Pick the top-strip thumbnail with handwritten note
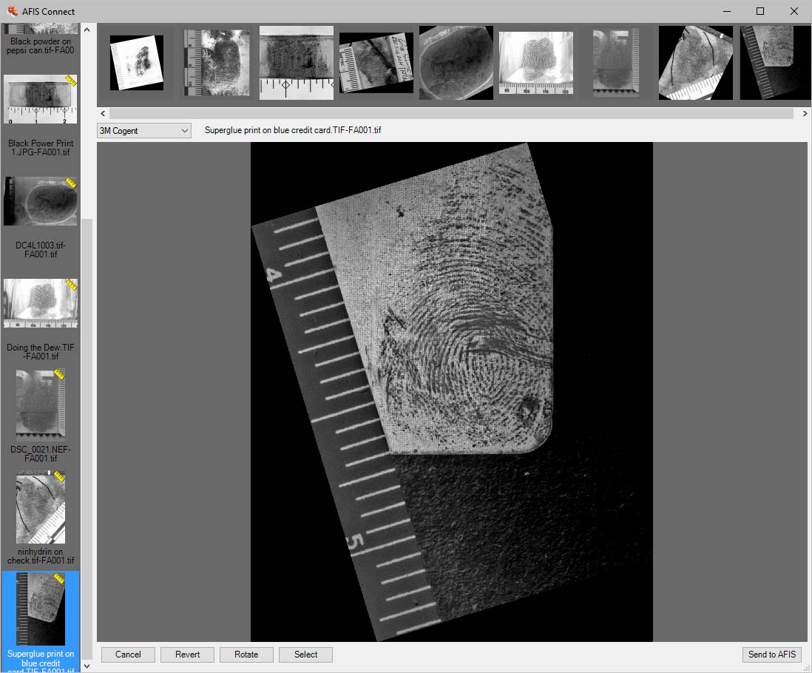The width and height of the screenshot is (812, 673). pos(376,63)
